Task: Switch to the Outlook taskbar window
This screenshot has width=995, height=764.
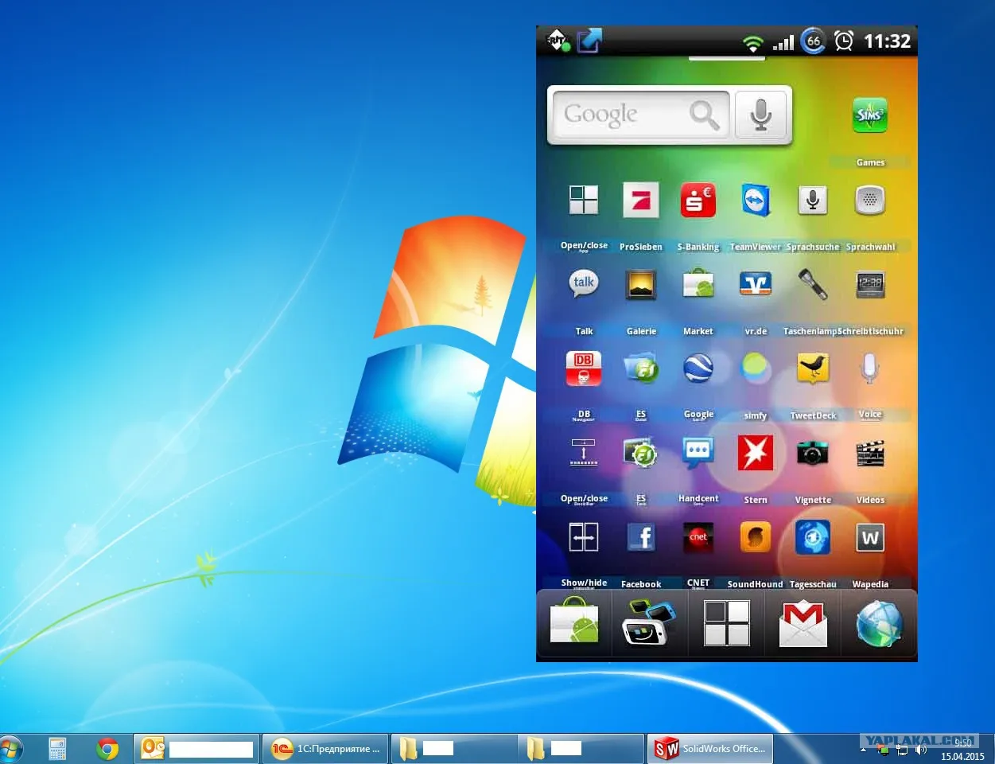Action: coord(196,749)
